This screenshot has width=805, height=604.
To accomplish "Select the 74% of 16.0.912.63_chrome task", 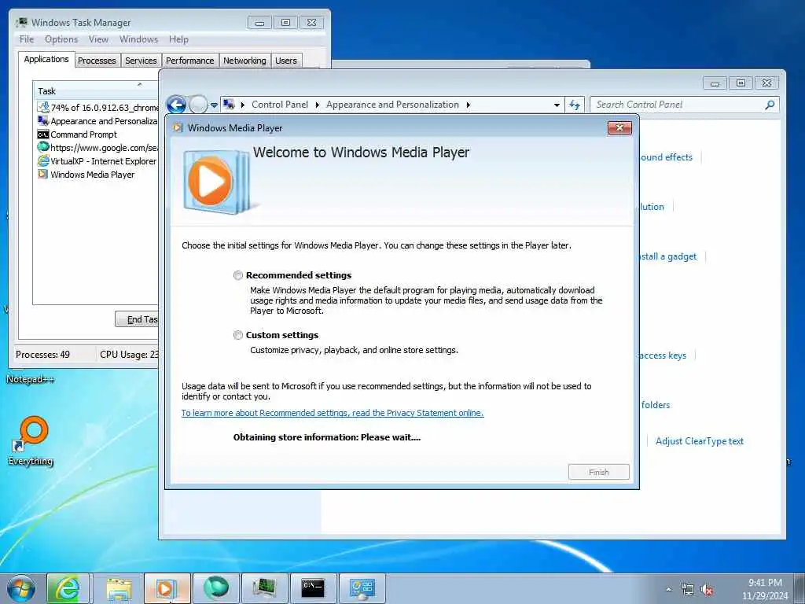I will (97, 107).
